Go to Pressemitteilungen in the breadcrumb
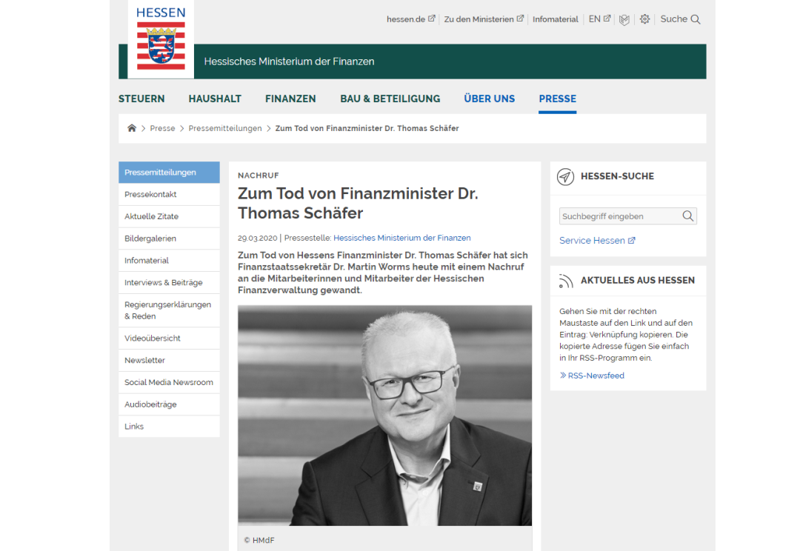Screen dimensions: 800x551 [x=225, y=128]
